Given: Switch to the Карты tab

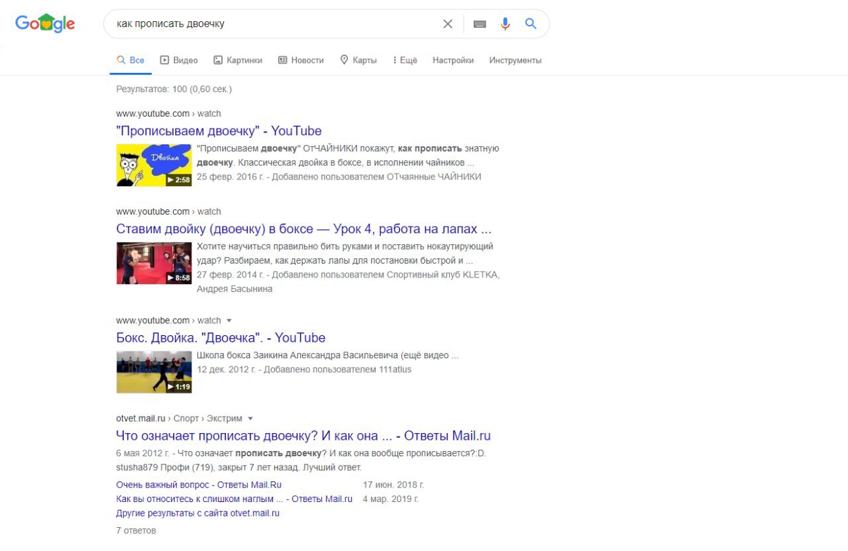Looking at the screenshot, I should (358, 60).
